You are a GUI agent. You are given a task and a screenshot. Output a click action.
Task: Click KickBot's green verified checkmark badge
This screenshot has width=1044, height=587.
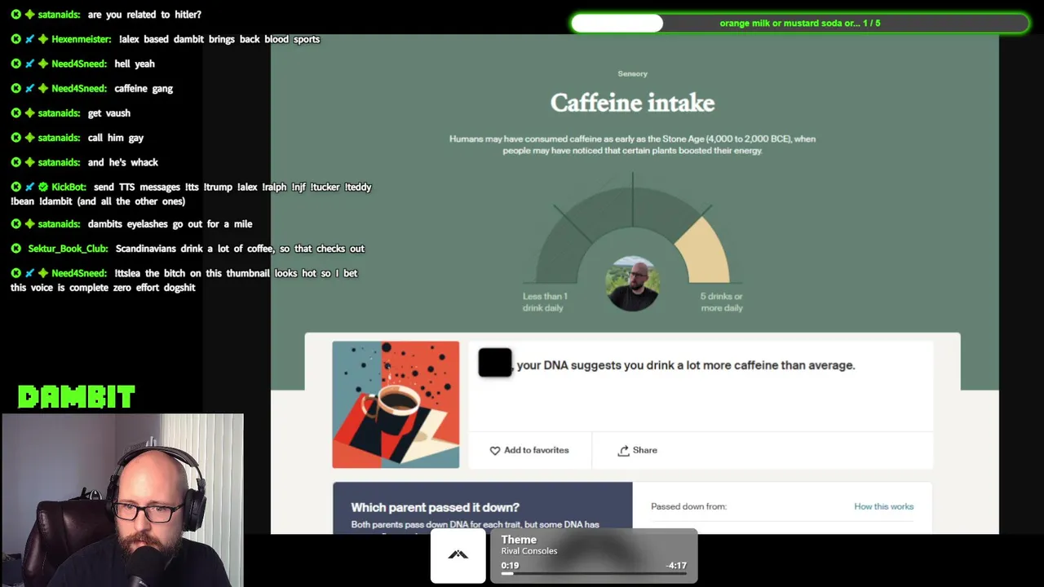point(43,187)
